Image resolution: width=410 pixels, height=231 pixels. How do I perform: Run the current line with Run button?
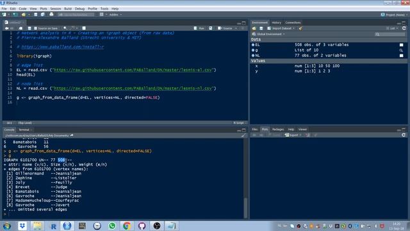[199, 28]
